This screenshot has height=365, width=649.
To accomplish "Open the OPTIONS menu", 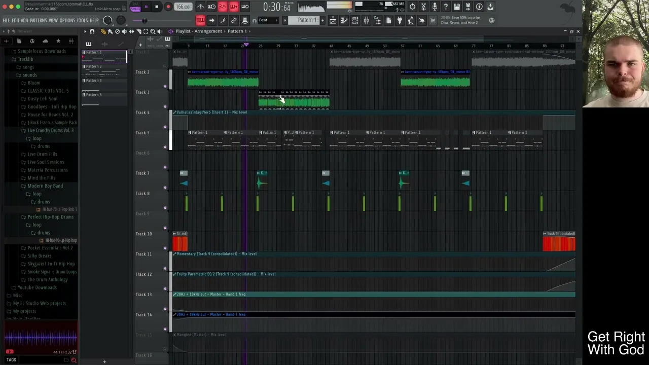I will (67, 20).
